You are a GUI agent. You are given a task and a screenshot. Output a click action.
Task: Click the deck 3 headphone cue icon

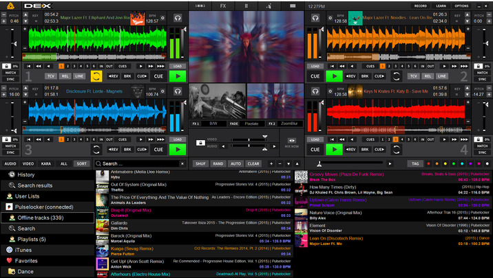(x=178, y=90)
